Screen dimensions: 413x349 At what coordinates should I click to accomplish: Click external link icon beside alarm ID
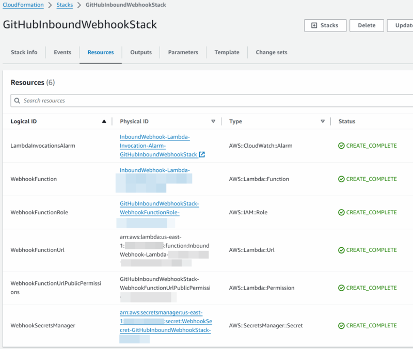202,154
